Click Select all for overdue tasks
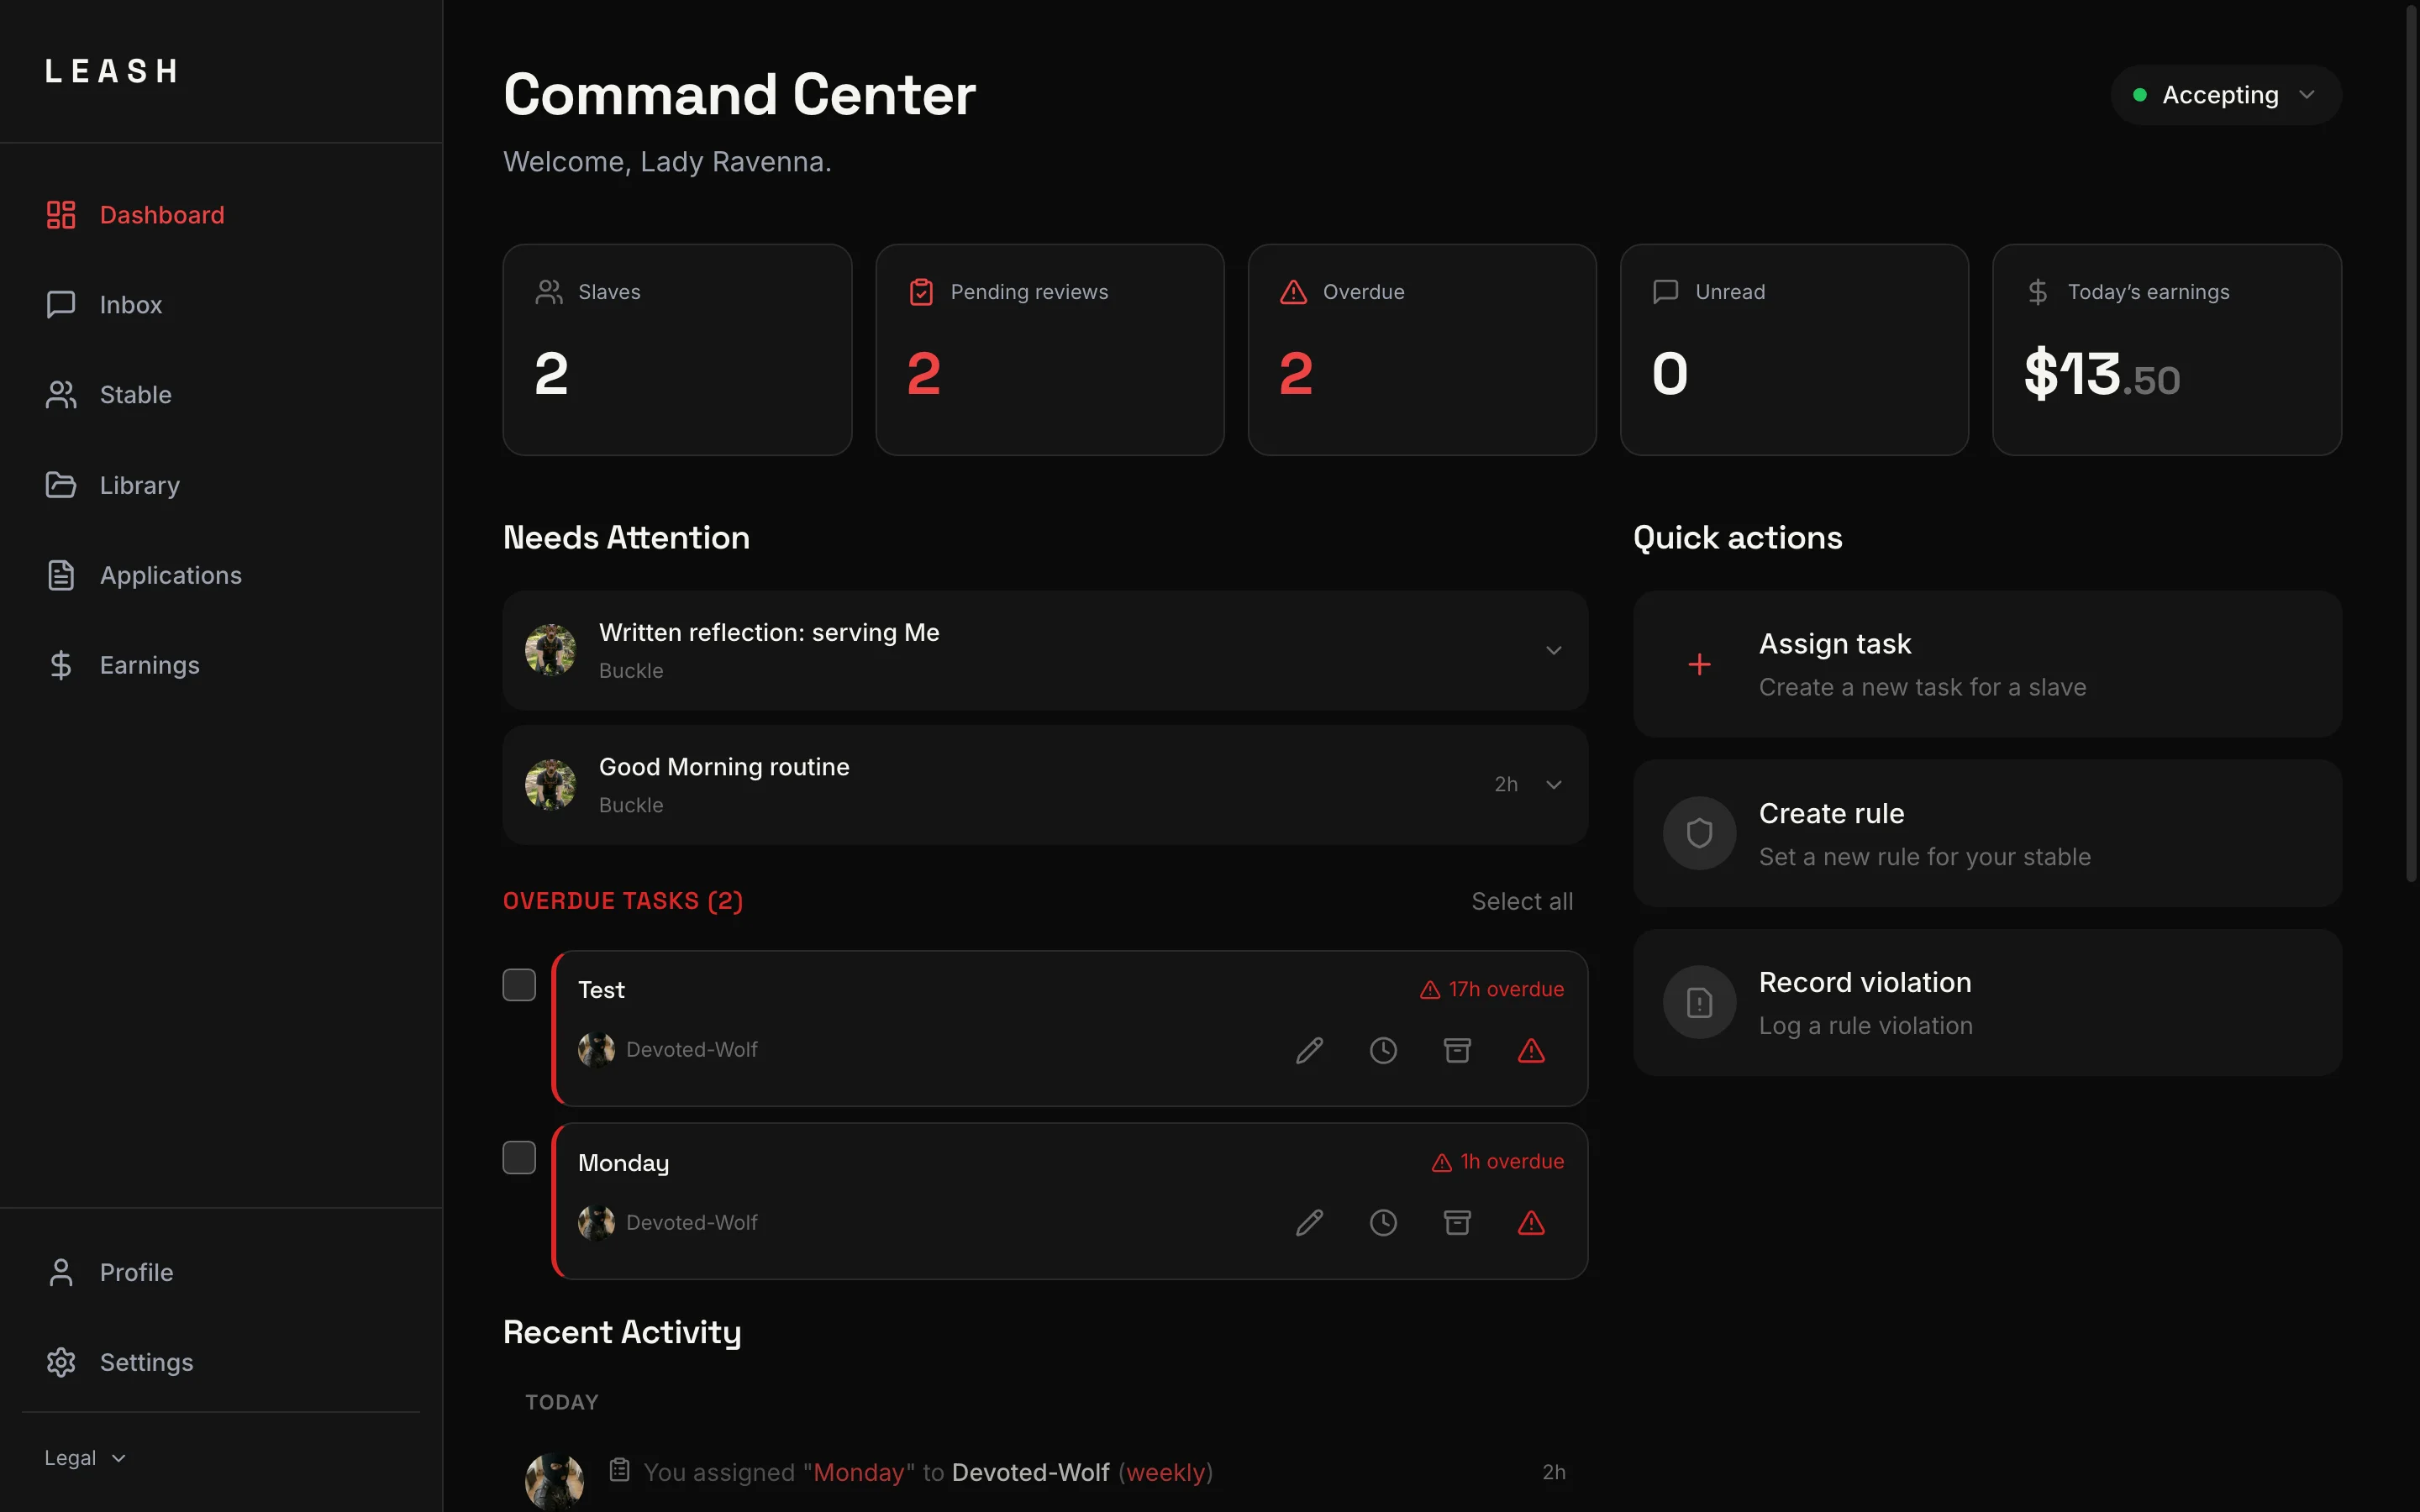2420x1512 pixels. [1521, 901]
